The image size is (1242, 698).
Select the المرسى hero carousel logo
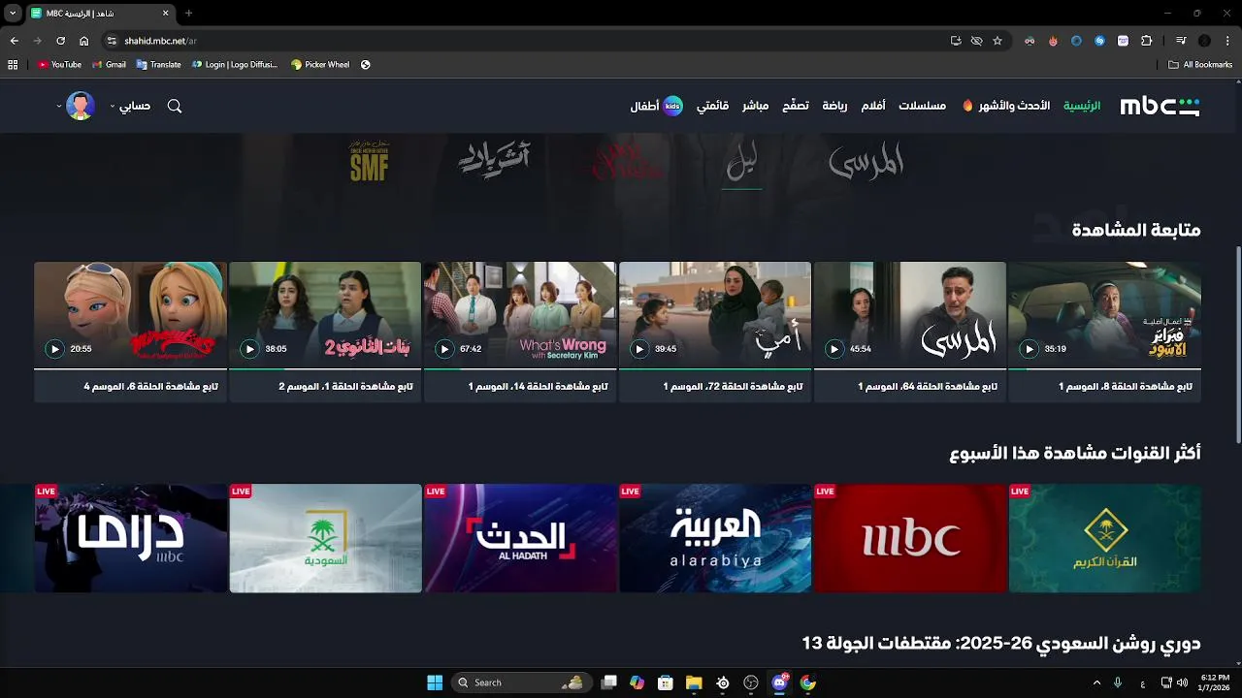tap(866, 162)
